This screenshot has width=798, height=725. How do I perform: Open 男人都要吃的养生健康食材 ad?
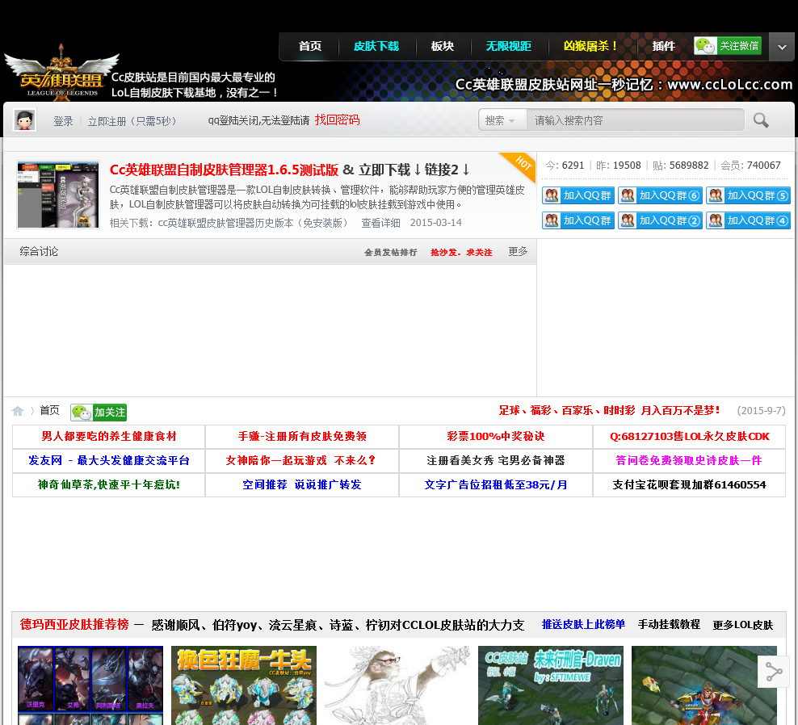108,437
